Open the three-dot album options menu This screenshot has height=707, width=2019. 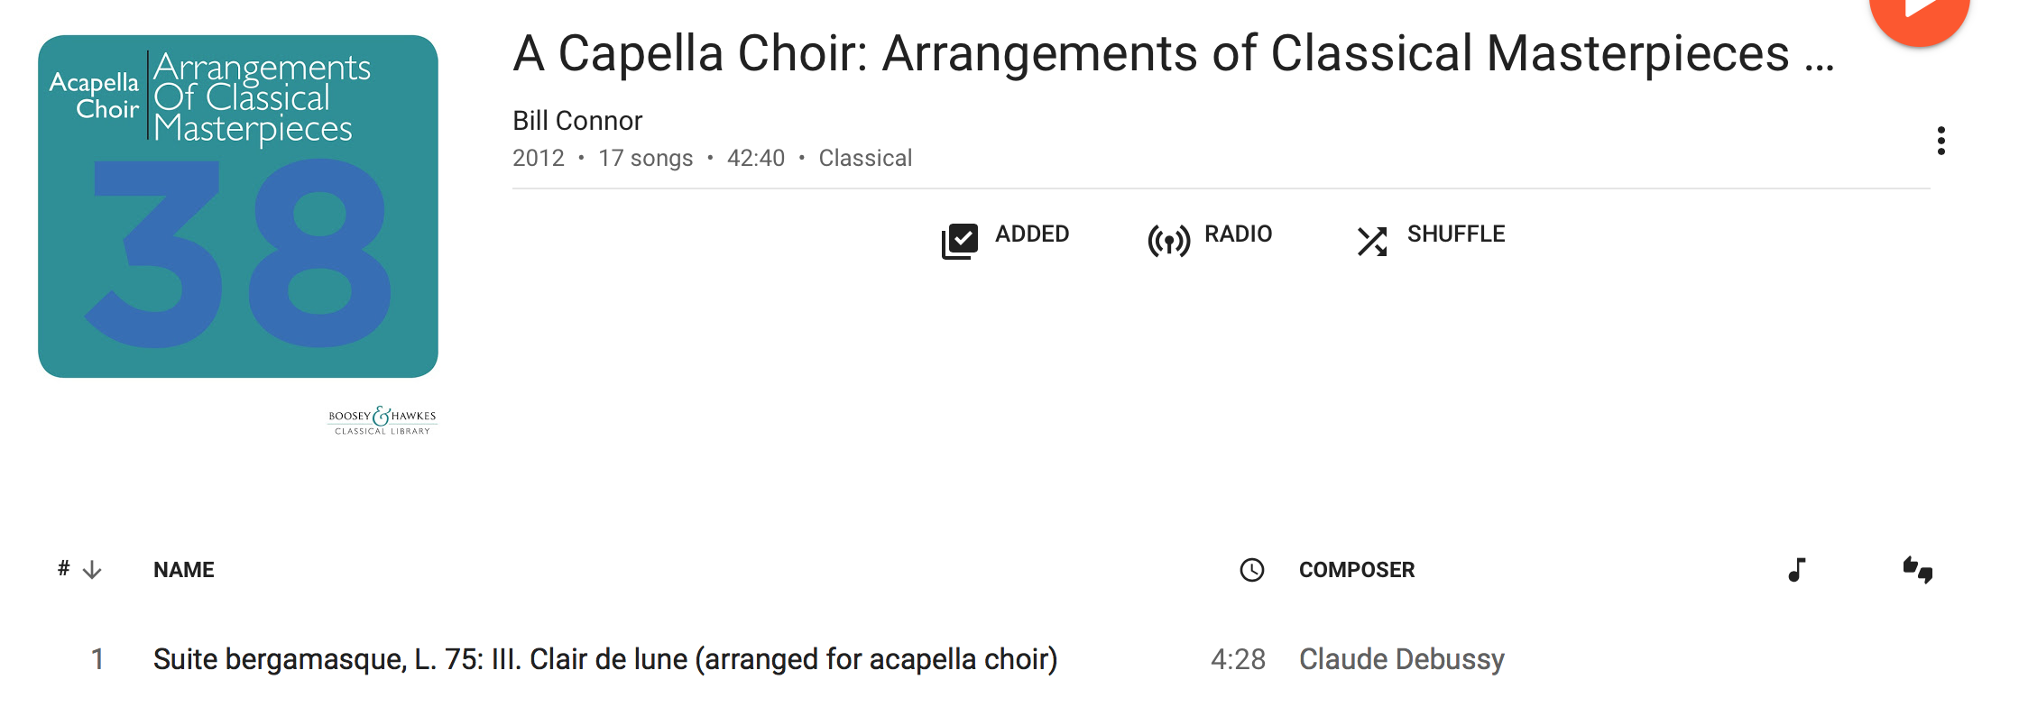tap(1941, 141)
